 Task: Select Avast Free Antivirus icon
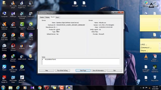coord(4,26)
